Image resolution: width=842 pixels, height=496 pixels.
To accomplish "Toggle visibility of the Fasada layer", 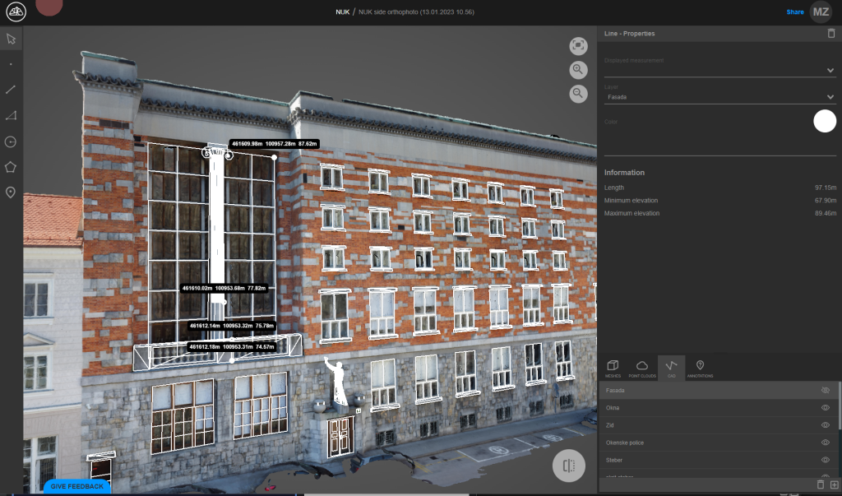I will click(825, 391).
